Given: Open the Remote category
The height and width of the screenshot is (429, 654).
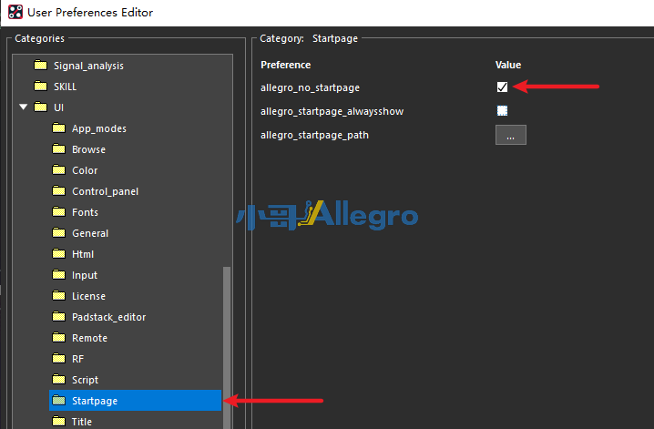Looking at the screenshot, I should pos(89,338).
